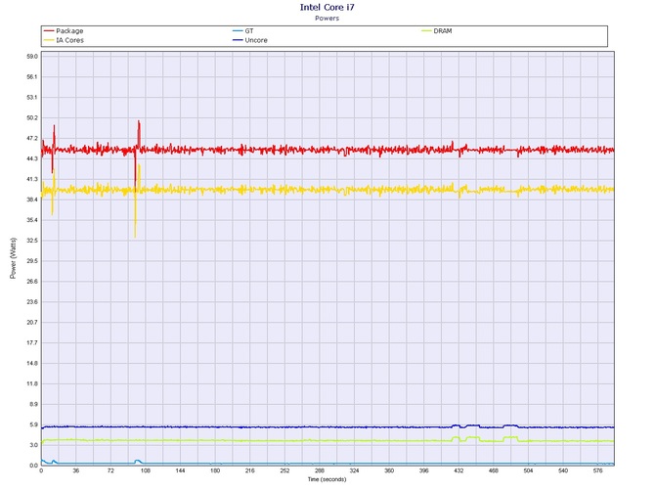Click the 144 seconds x-axis label
Image resolution: width=655 pixels, height=491 pixels.
pos(180,470)
